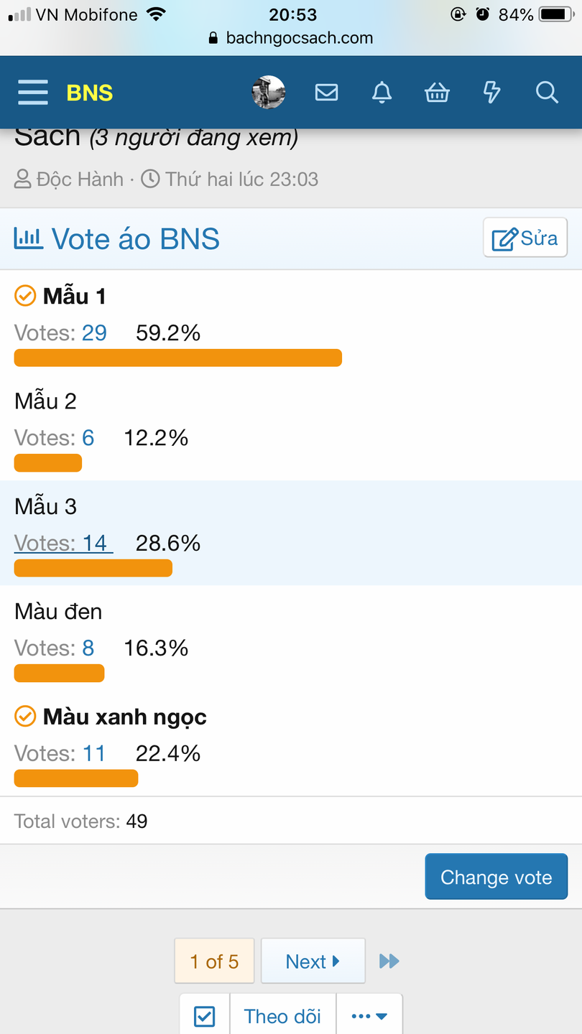Viewport: 582px width, 1034px height.
Task: Tap the BNS site logo
Action: [90, 93]
